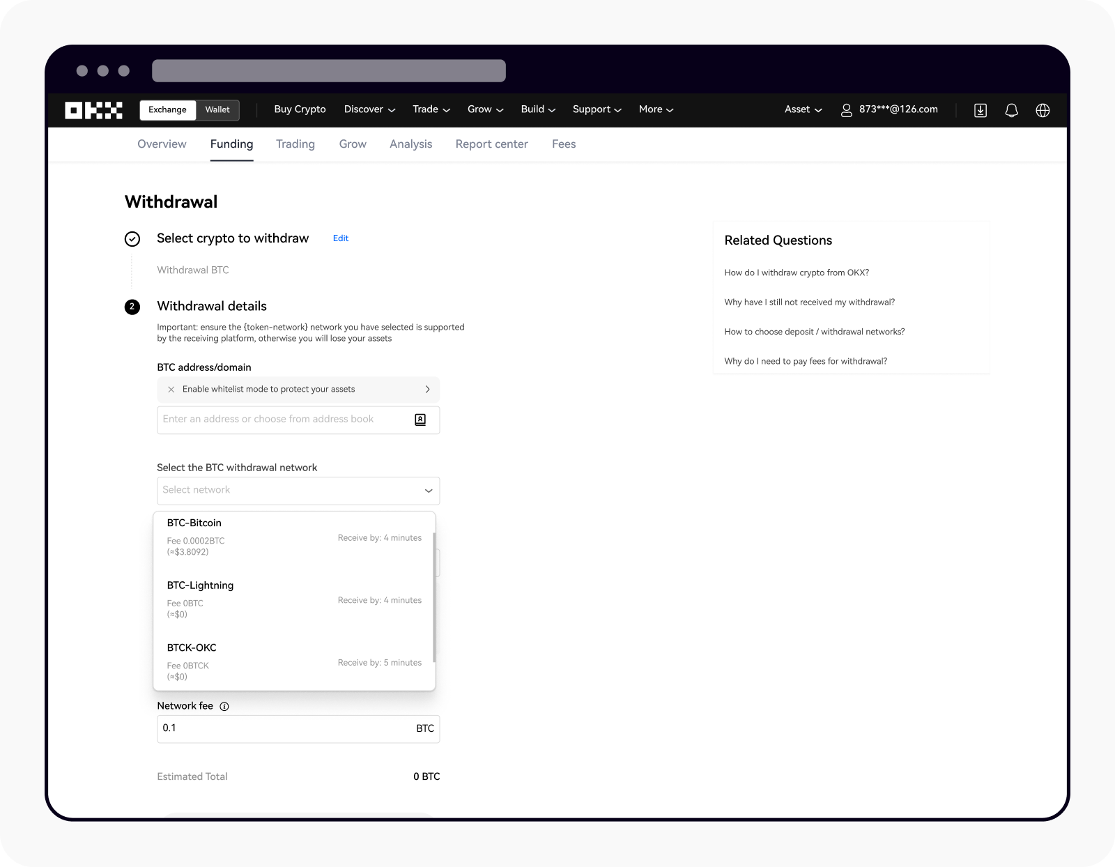Go to the Overview tab
1115x867 pixels.
[162, 144]
